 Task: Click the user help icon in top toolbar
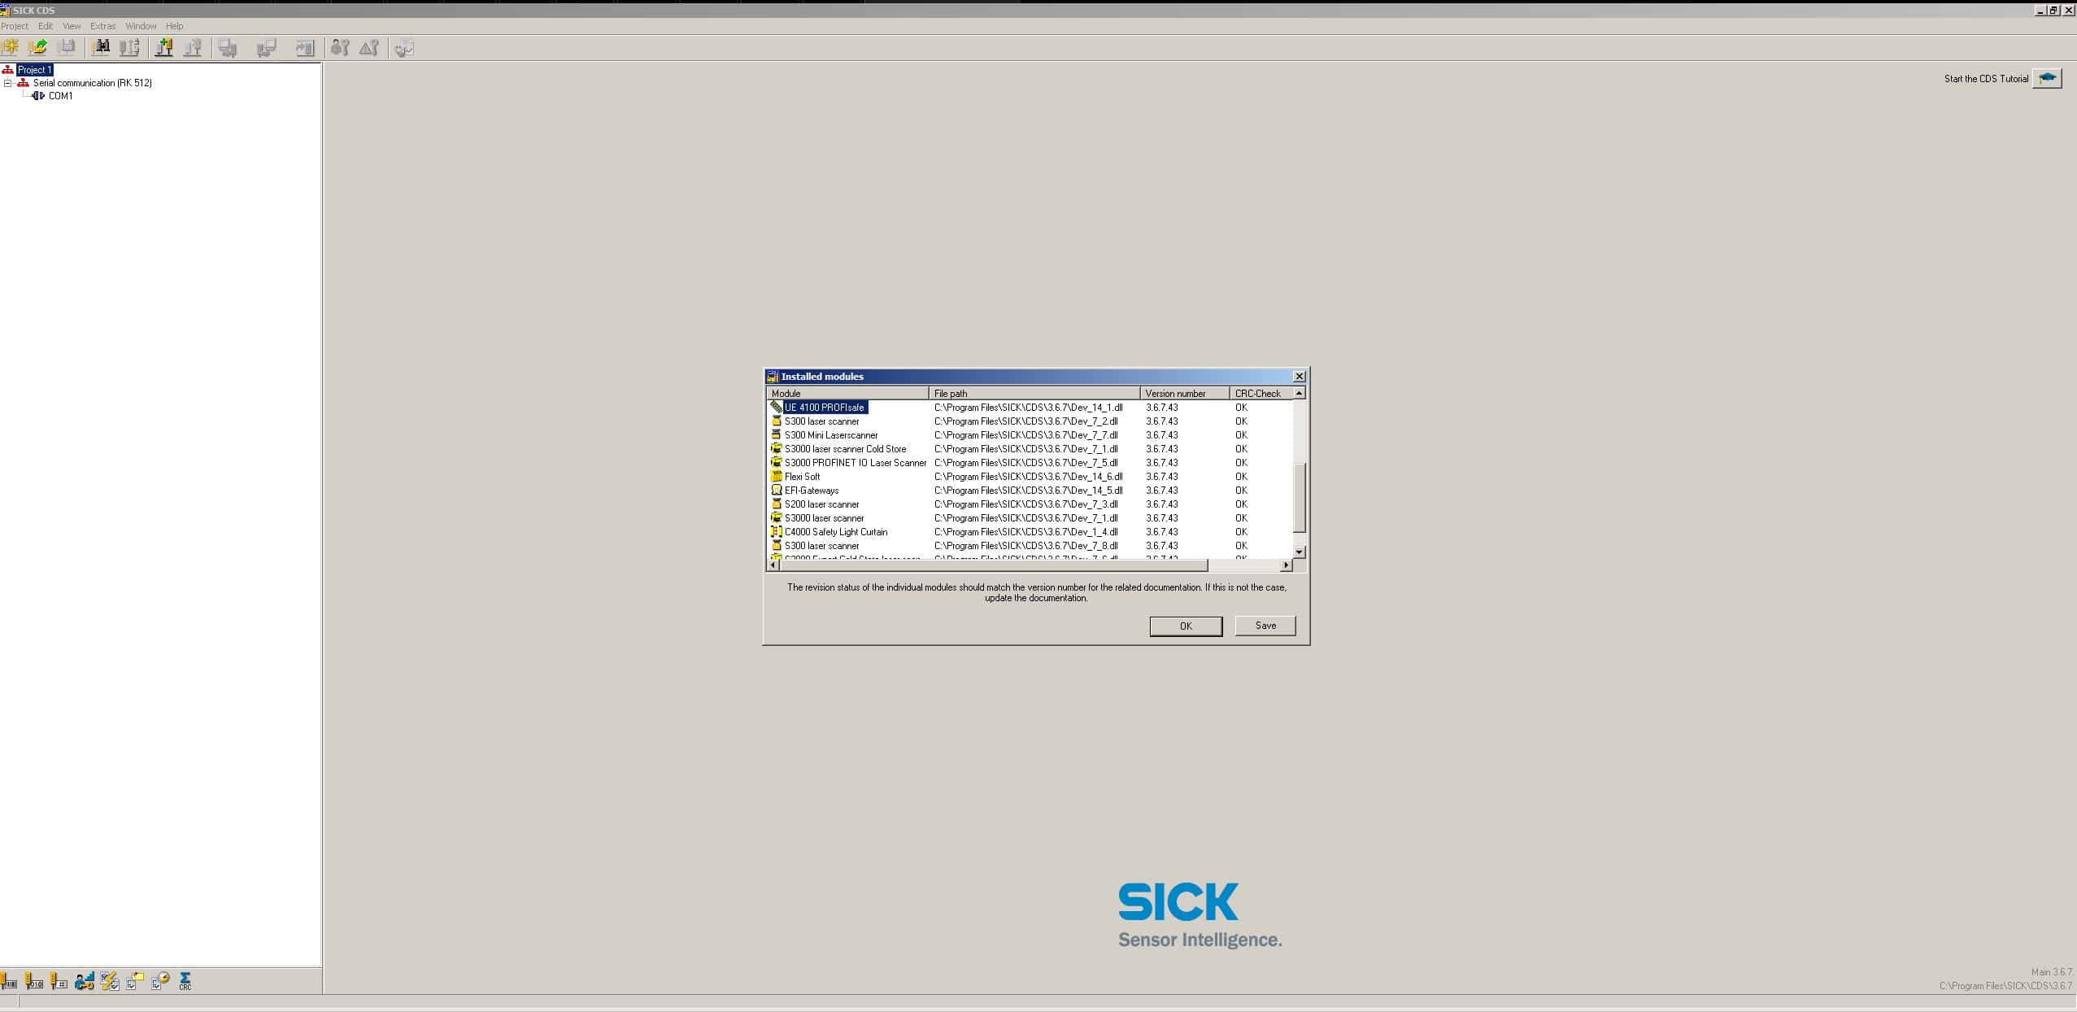pos(342,47)
